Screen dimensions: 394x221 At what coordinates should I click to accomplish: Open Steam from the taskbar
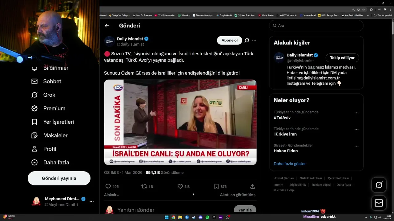click(194, 217)
